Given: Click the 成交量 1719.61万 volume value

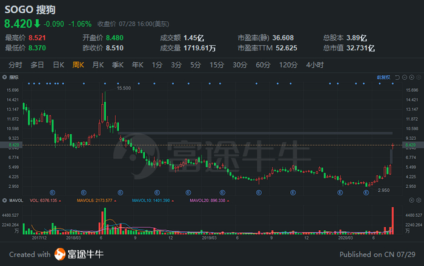Looking at the screenshot, I should point(199,48).
